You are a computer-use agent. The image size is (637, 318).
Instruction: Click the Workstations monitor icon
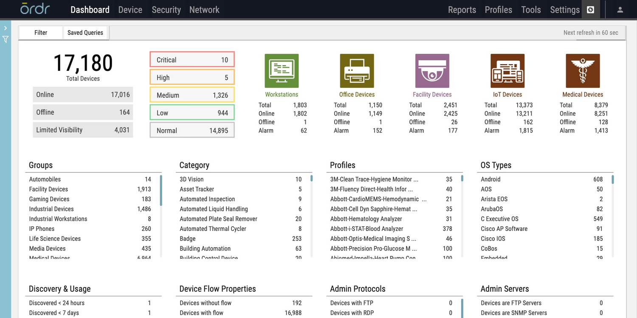coord(282,70)
